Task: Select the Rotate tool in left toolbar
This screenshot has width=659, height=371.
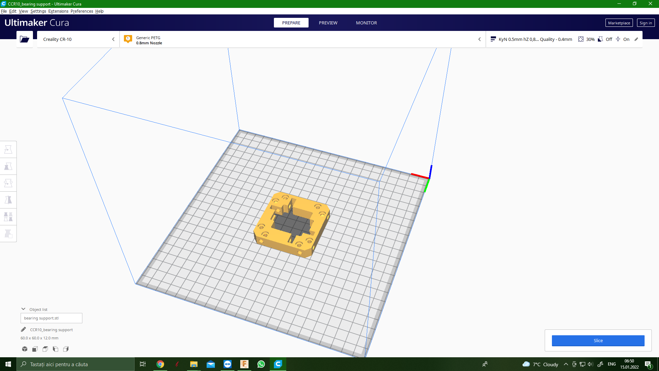Action: point(8,183)
